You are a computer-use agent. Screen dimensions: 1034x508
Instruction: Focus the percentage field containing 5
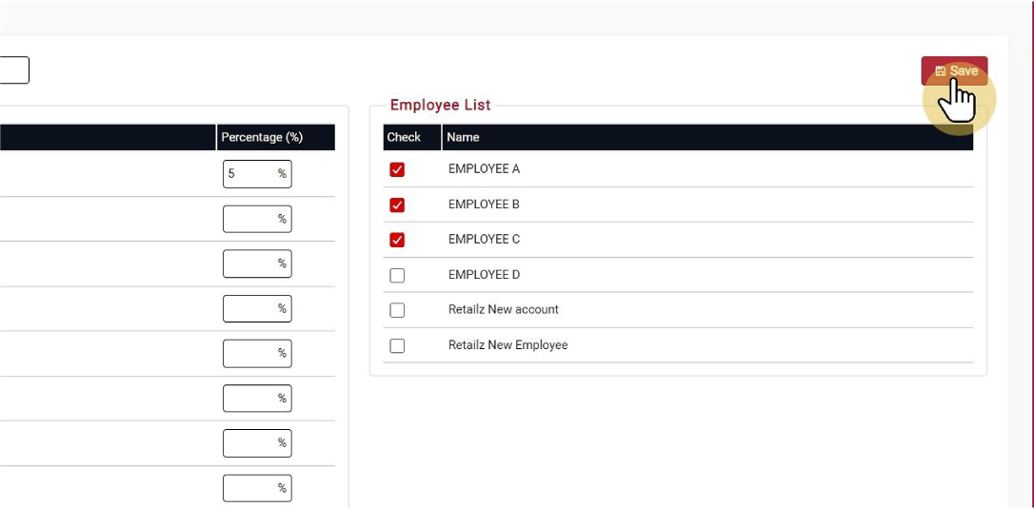click(x=250, y=174)
